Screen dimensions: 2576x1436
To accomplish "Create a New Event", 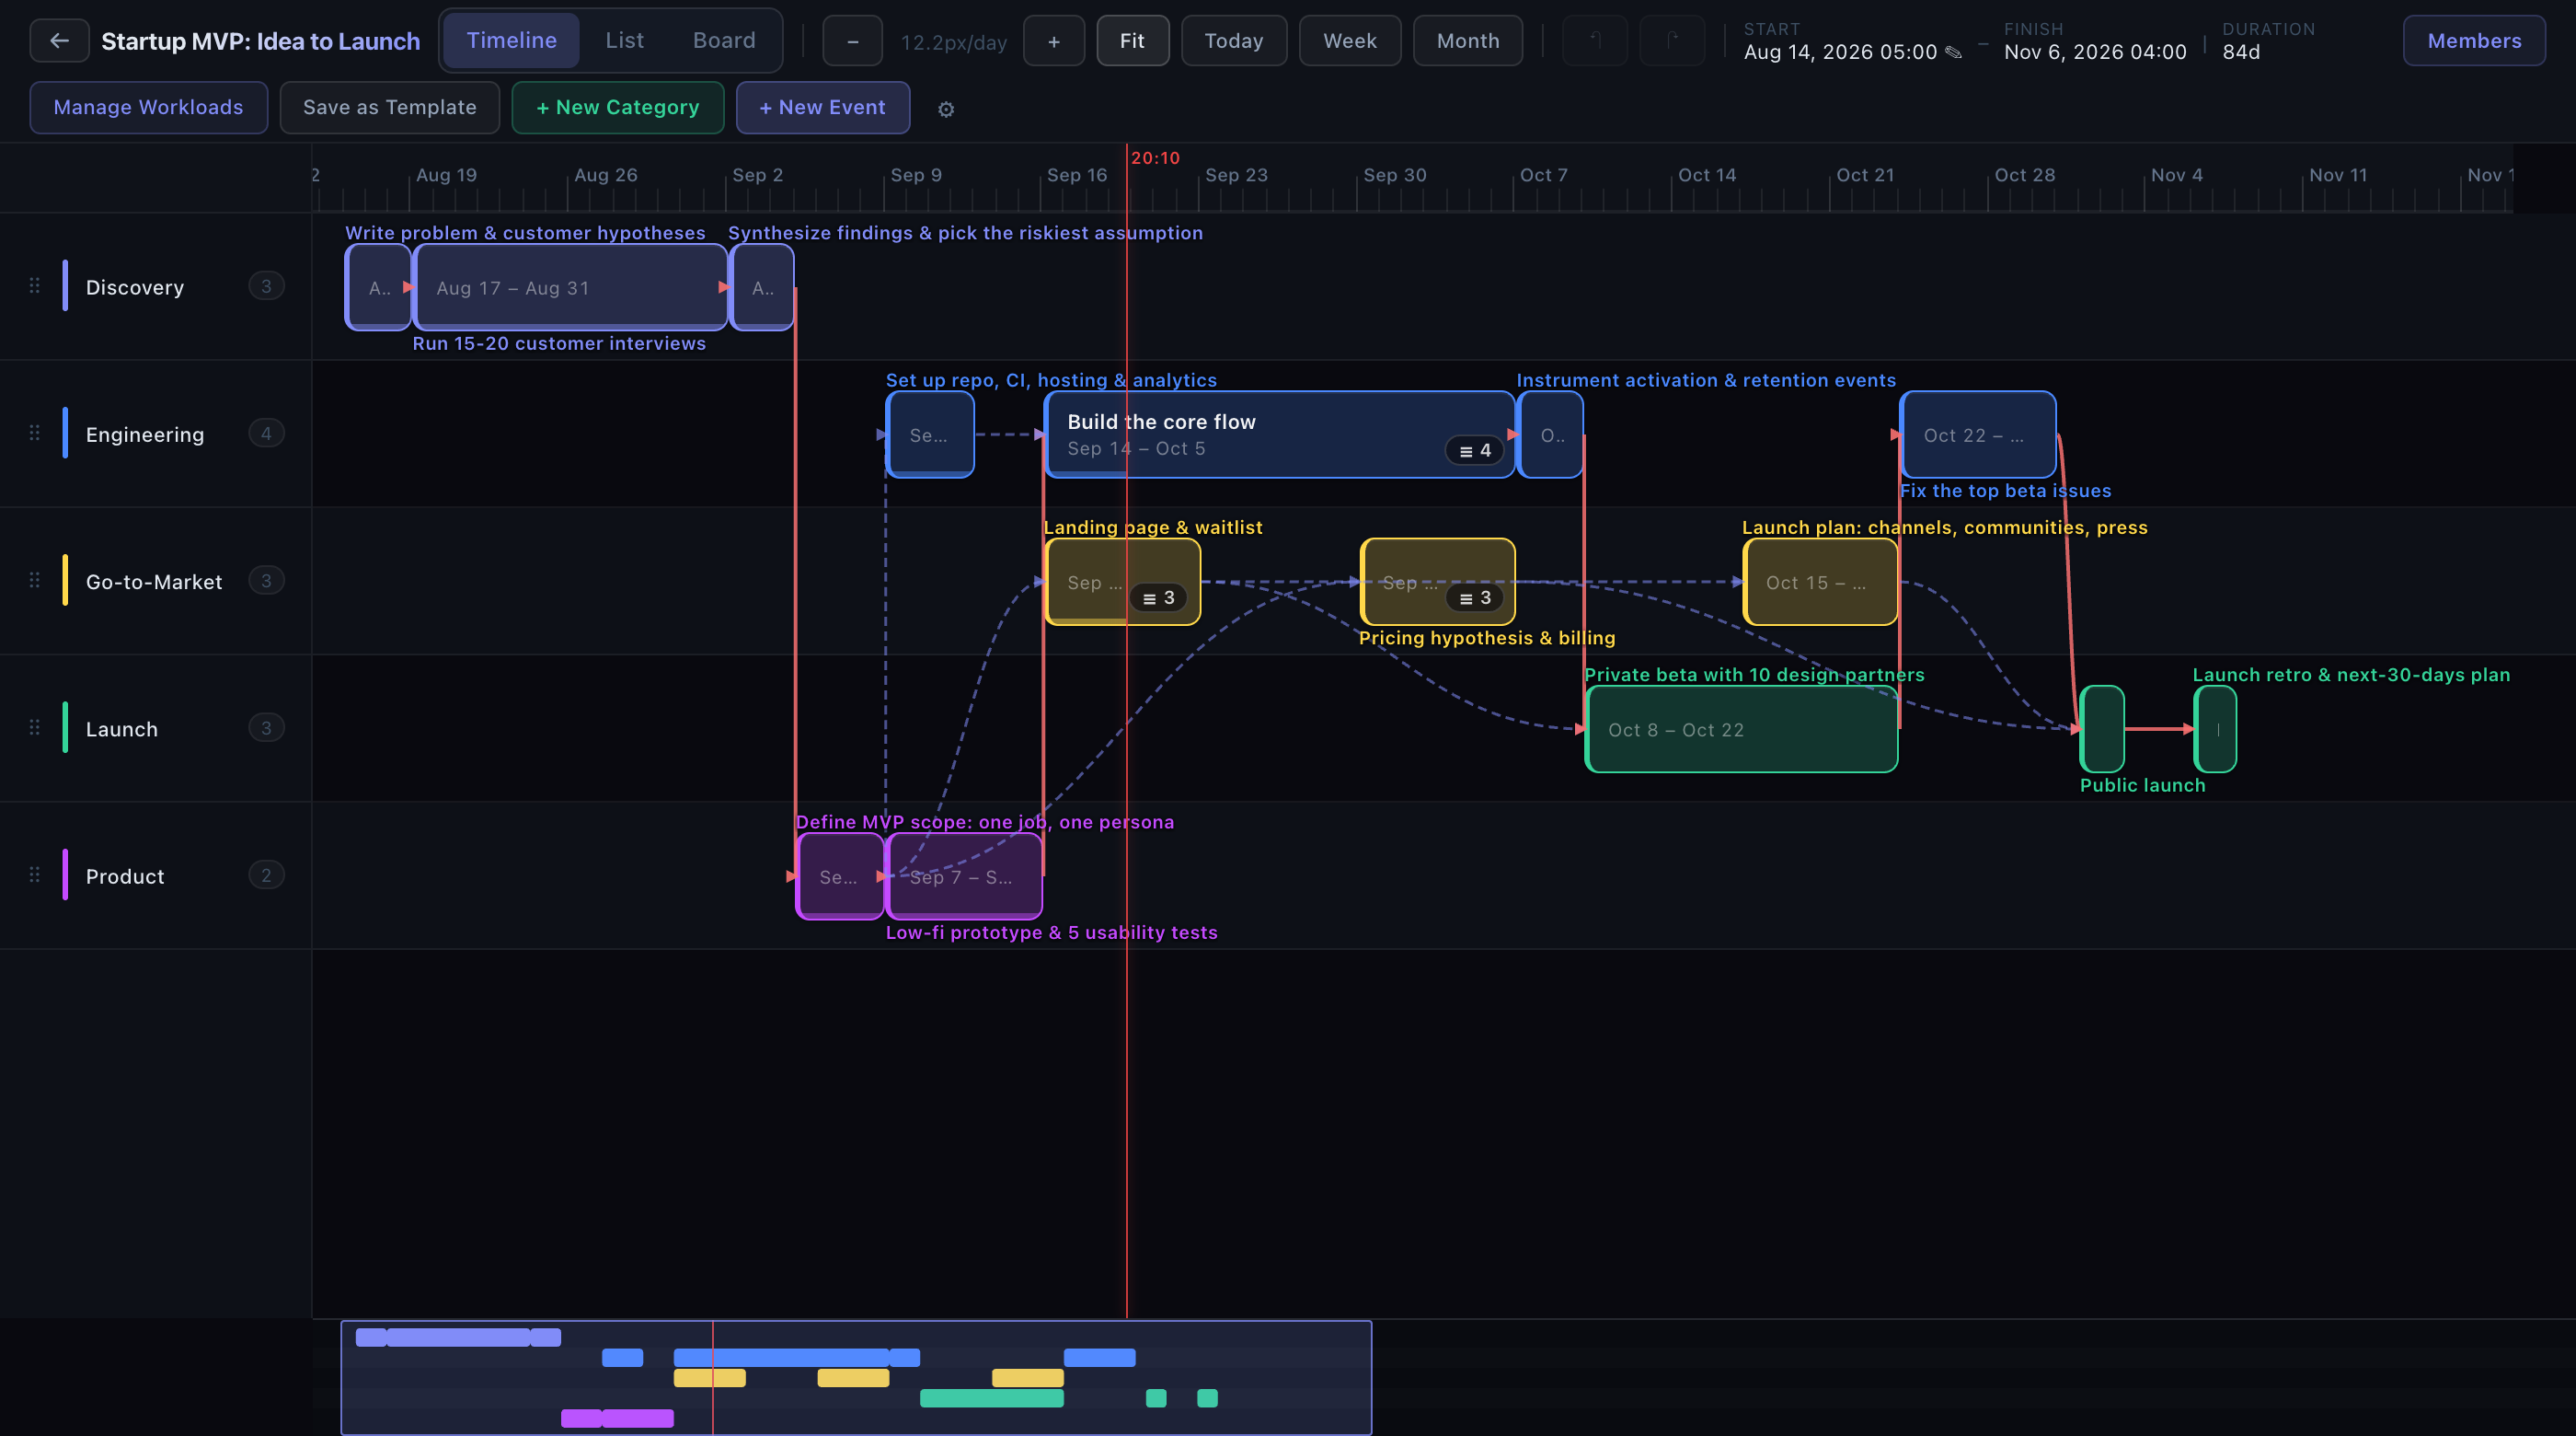I will (823, 107).
